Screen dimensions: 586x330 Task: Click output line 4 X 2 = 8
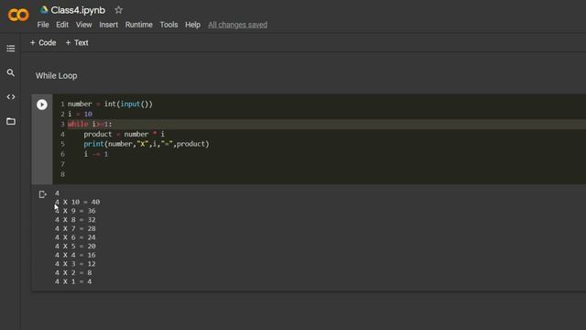[x=73, y=273]
